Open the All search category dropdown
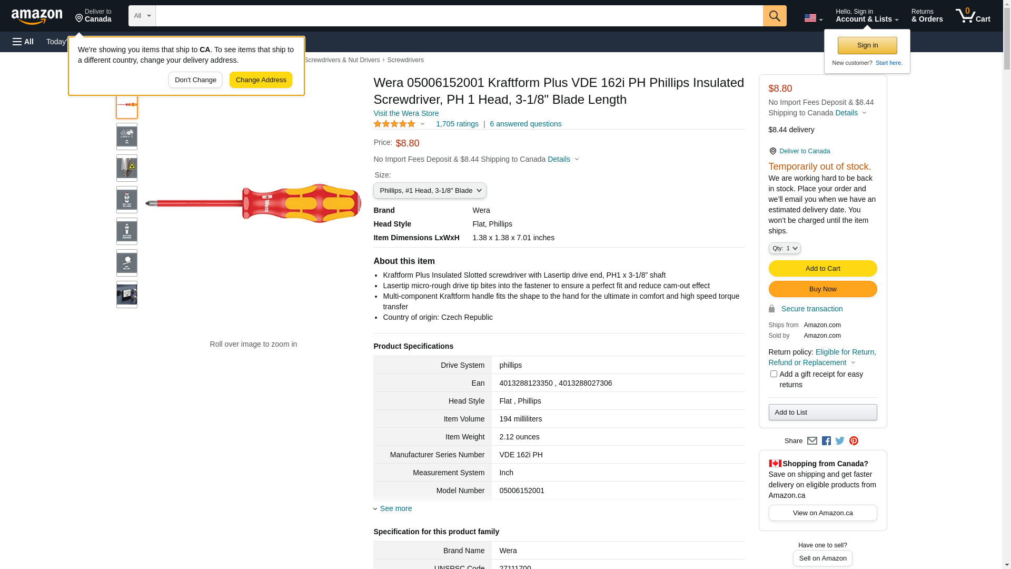This screenshot has height=569, width=1011. [142, 16]
